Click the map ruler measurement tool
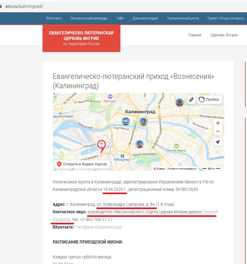 (x=191, y=100)
